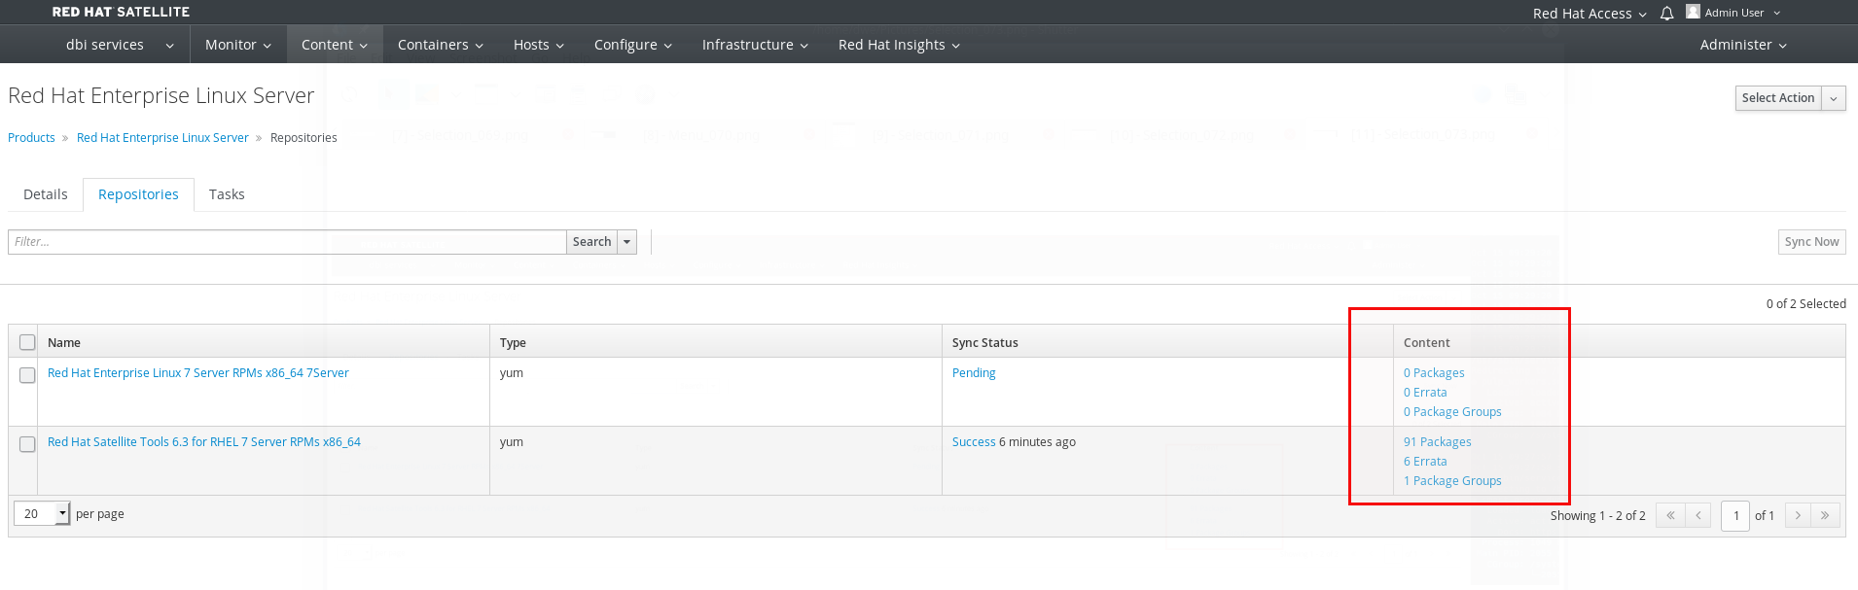1858x590 pixels.
Task: Go to first page arrow icon
Action: 1670,515
